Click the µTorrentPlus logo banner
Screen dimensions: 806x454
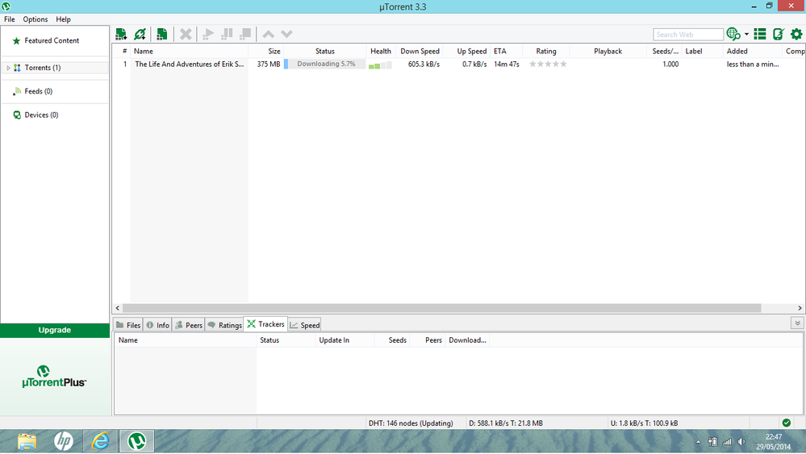coord(54,377)
